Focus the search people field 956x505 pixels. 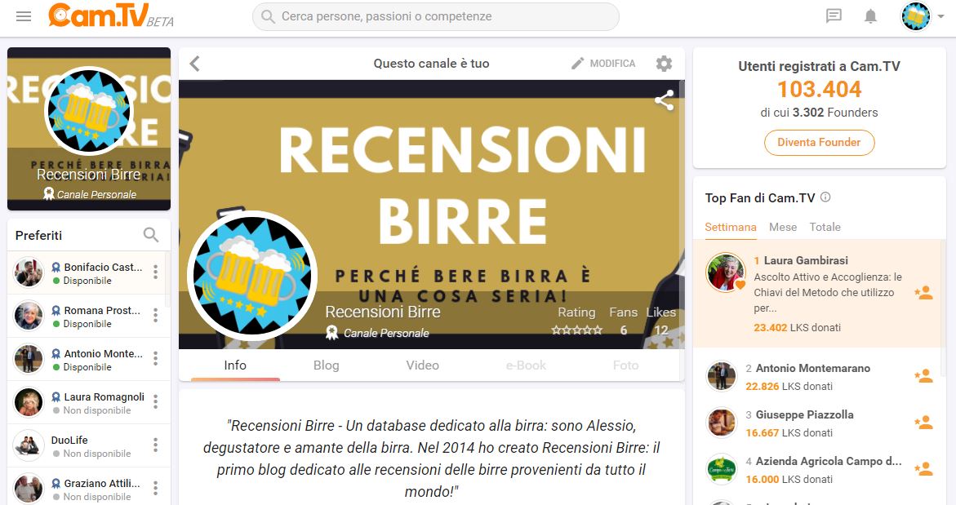[435, 16]
